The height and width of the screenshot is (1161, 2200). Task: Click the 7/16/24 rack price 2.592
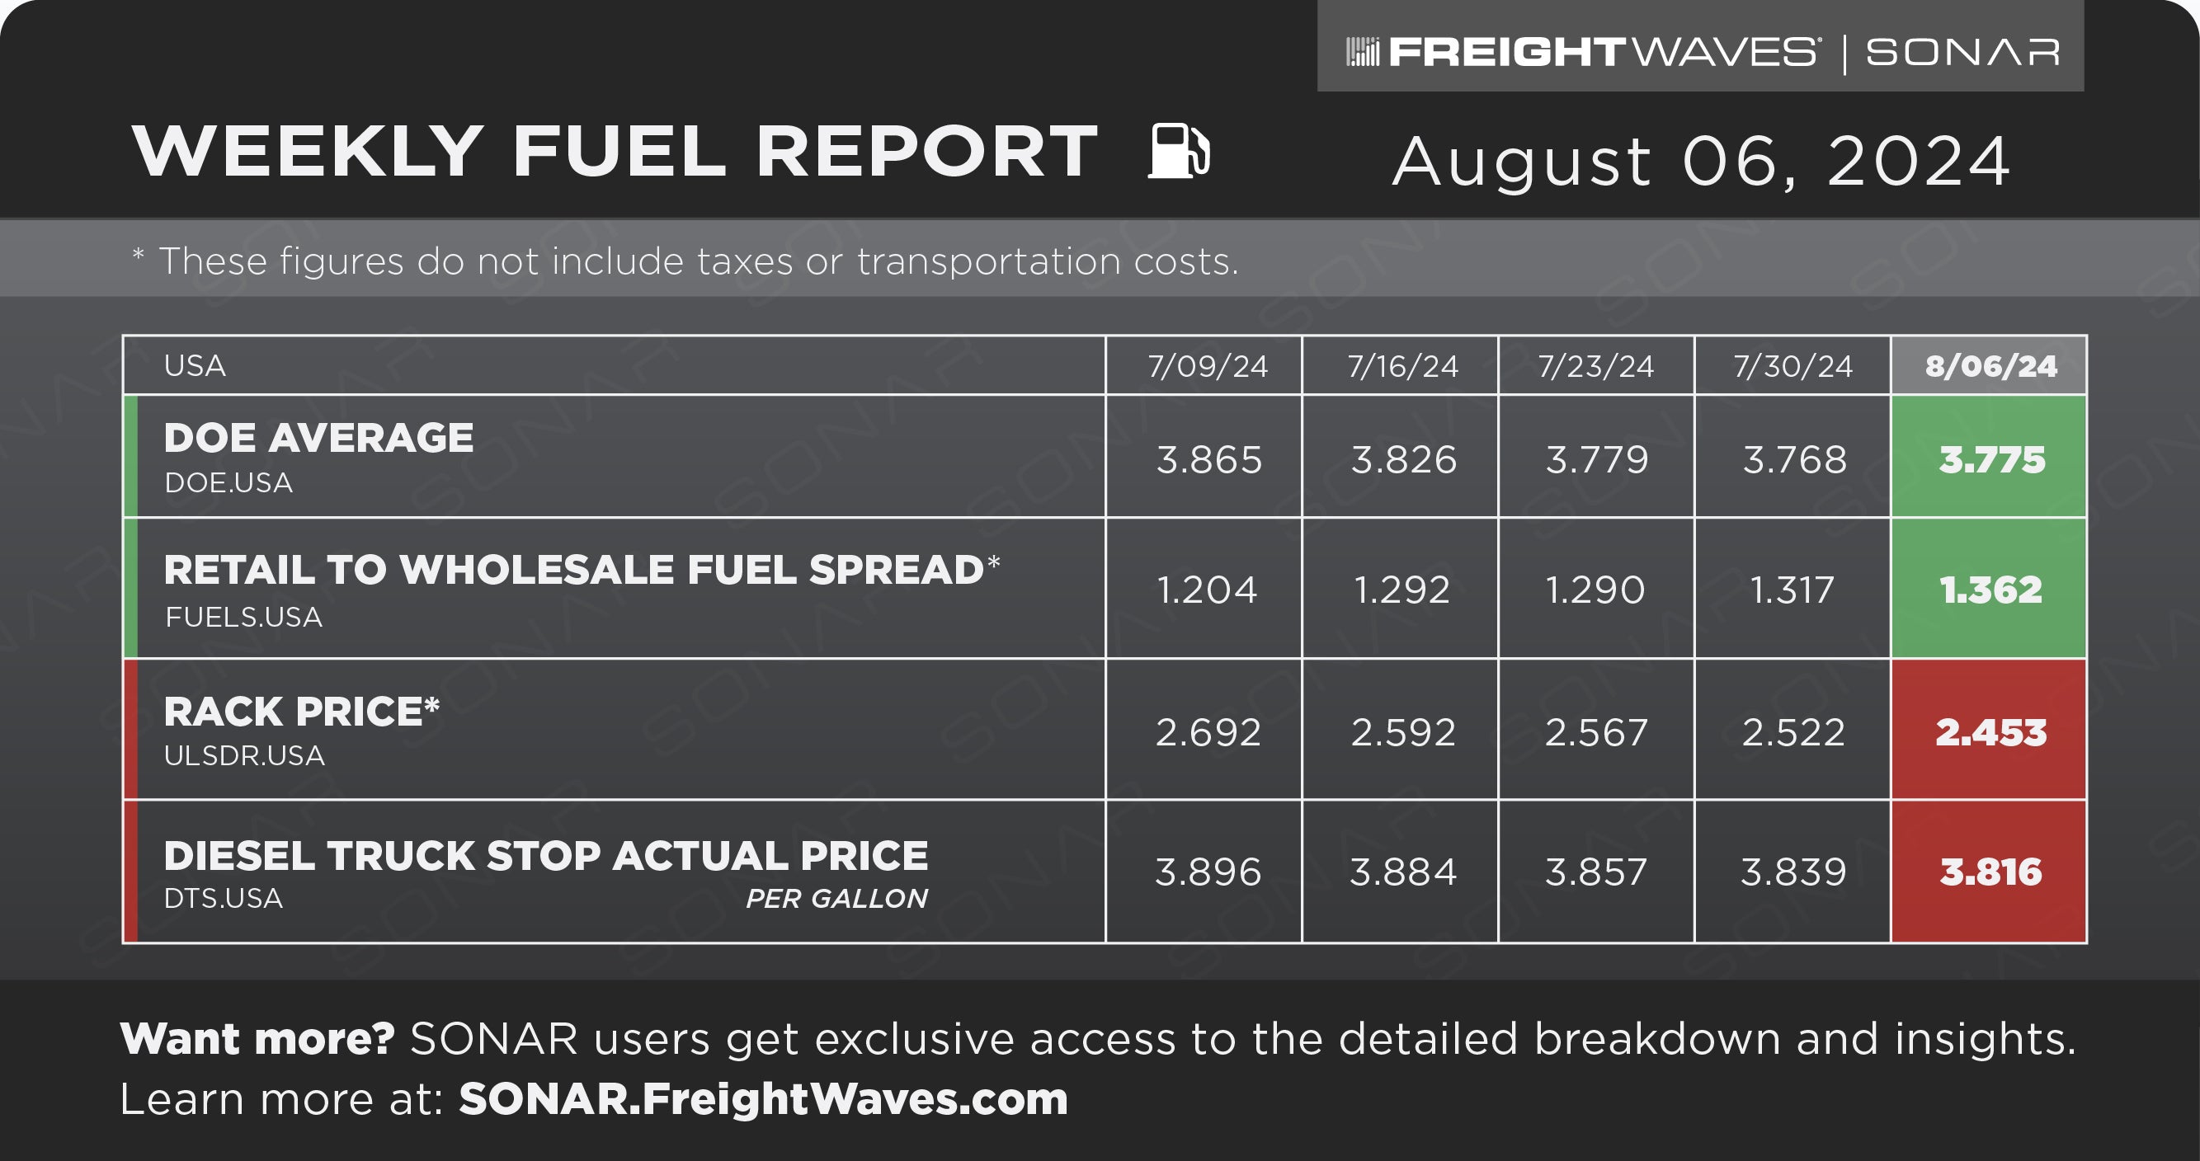(x=1402, y=731)
